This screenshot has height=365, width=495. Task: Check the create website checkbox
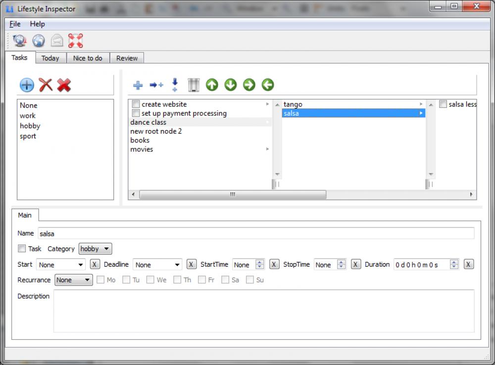coord(136,104)
